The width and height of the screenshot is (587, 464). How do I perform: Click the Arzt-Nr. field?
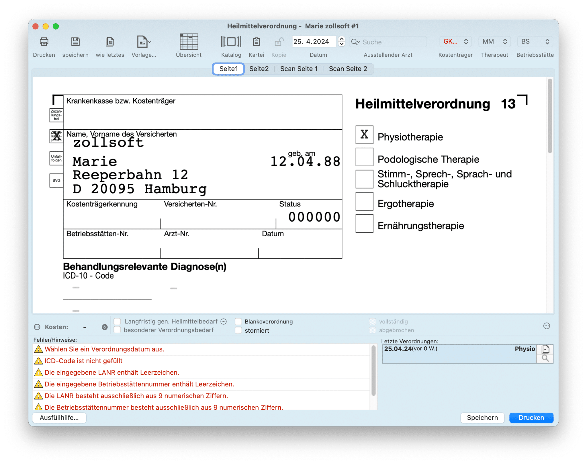pos(210,244)
